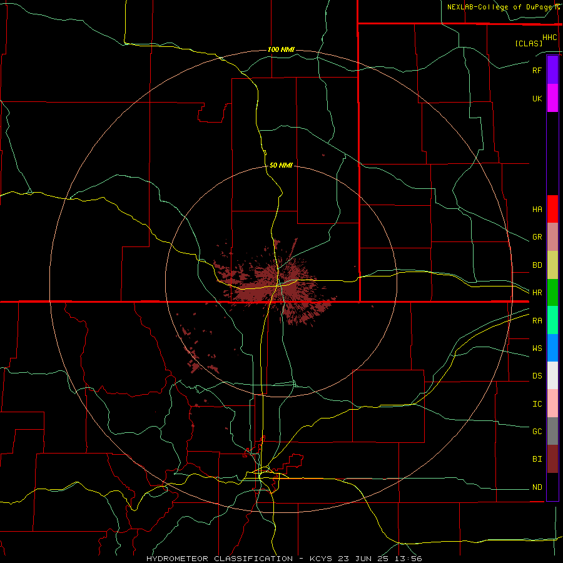Click the "[CLAS]" units label
The width and height of the screenshot is (563, 563).
tap(529, 43)
